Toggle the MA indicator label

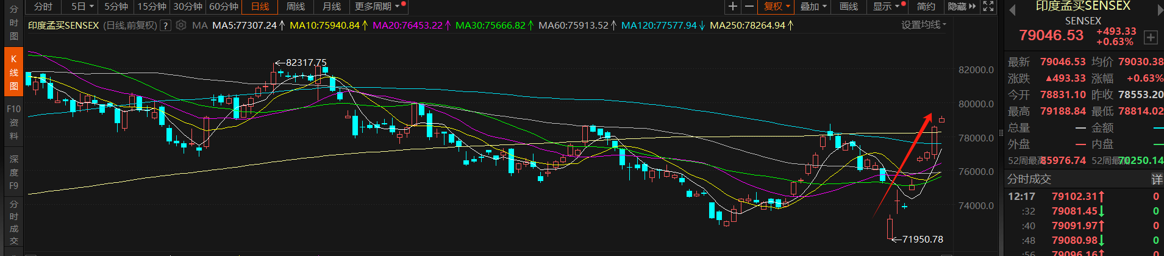(199, 26)
